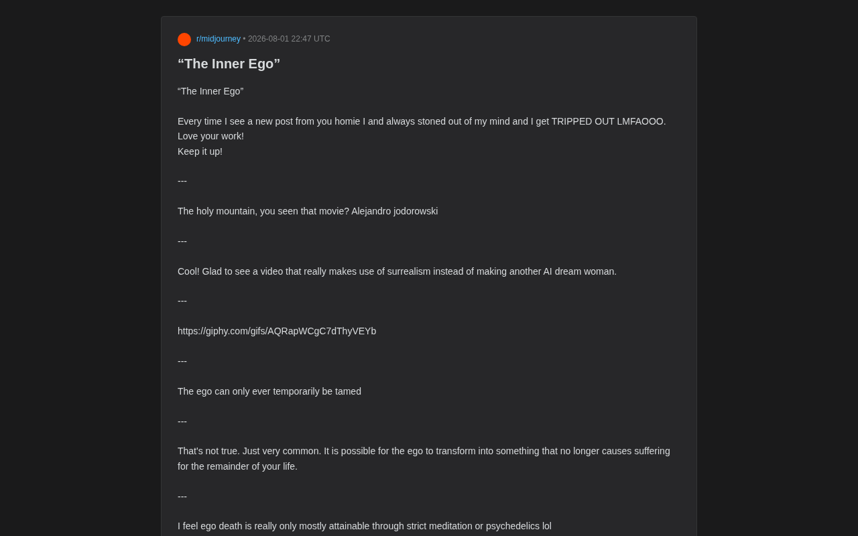Click the separator dashes below the giphy link
Image resolution: width=858 pixels, height=536 pixels.
182,361
